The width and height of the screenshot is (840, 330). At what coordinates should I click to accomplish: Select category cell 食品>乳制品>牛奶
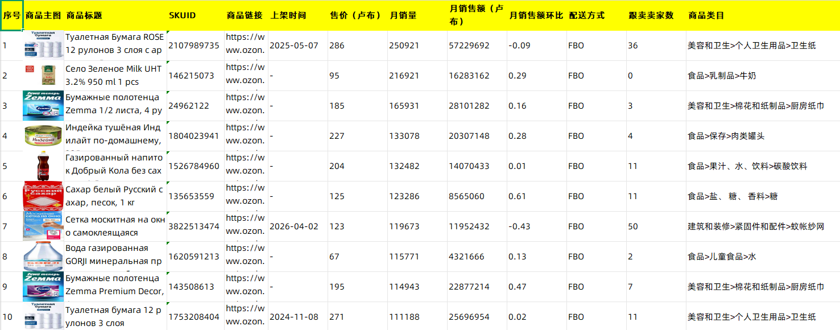[x=763, y=76]
